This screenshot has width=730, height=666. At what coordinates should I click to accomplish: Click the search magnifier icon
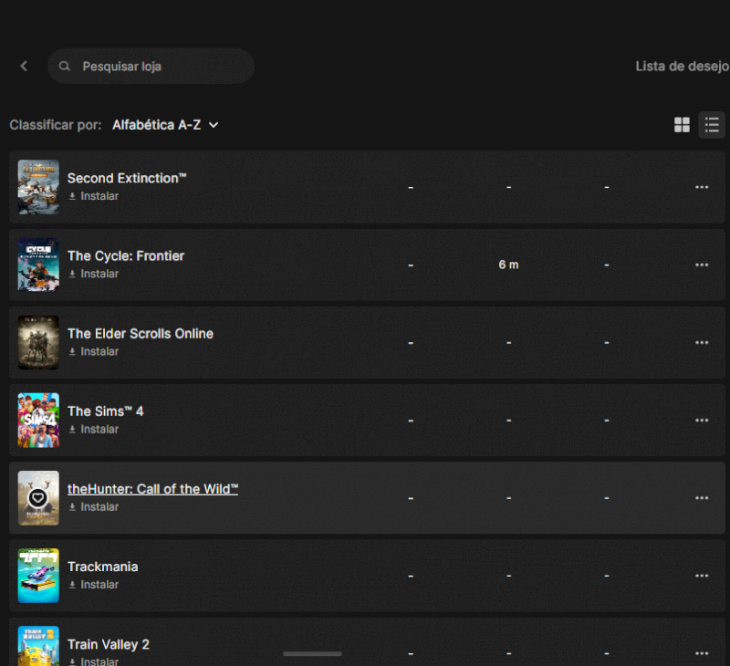(64, 66)
